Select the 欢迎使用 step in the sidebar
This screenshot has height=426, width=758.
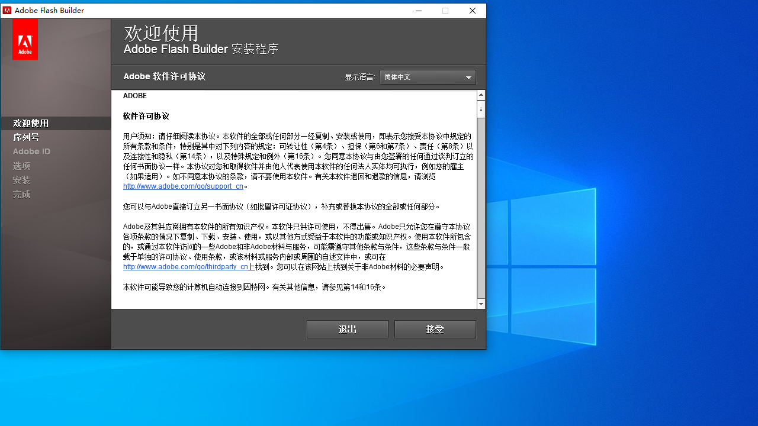(30, 123)
